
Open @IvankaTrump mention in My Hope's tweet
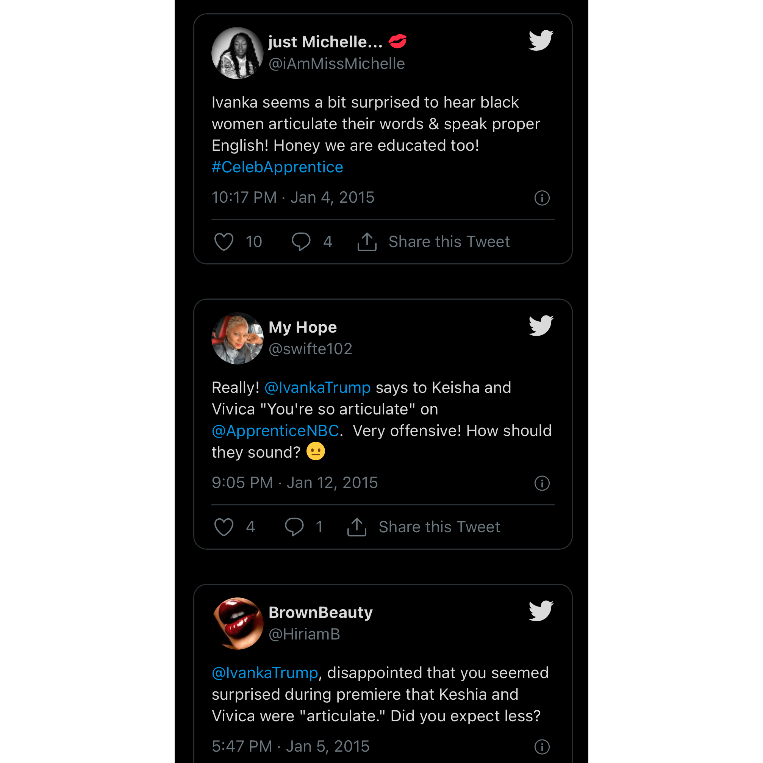317,388
